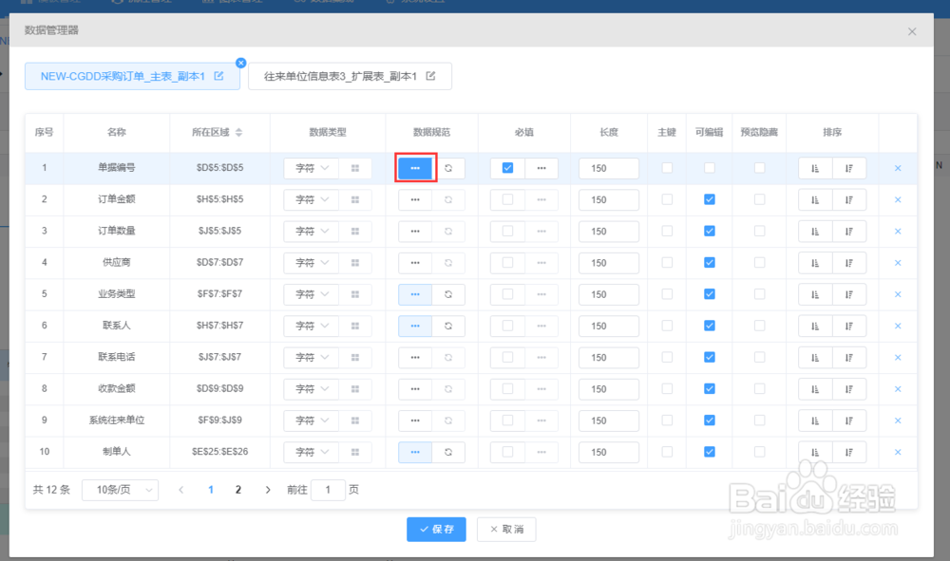
Task: Check preview-hide for 收款金额 row
Action: click(x=760, y=388)
